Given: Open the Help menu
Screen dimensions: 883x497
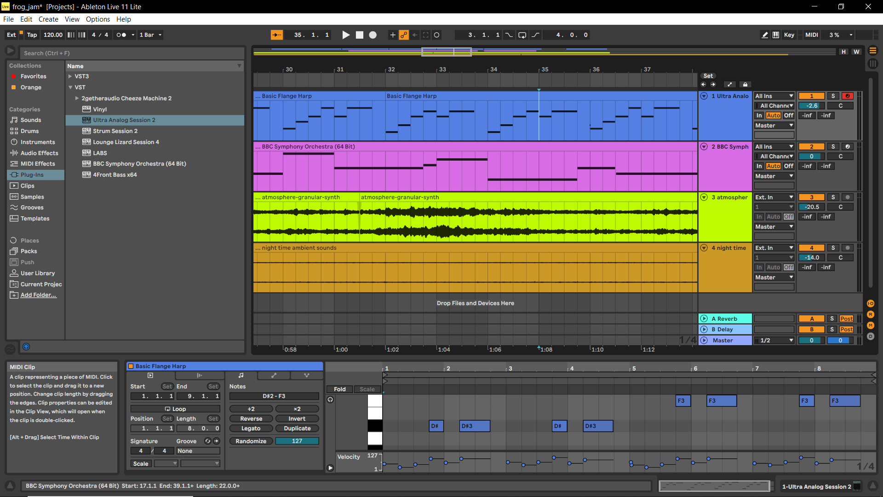Looking at the screenshot, I should coord(124,19).
